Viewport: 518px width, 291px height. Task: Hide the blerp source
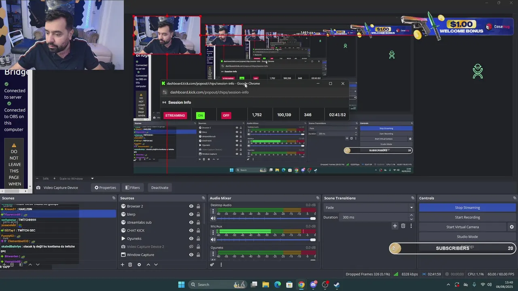pyautogui.click(x=191, y=214)
